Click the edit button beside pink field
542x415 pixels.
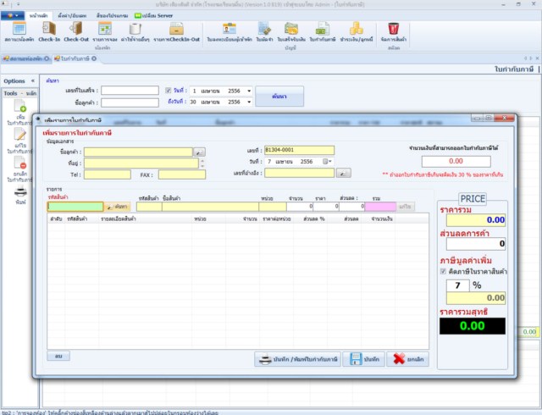point(405,207)
